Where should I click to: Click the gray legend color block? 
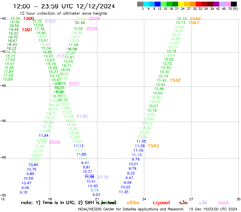(x=140, y=4)
